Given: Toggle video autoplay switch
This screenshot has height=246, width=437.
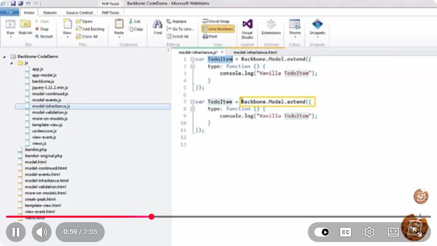Looking at the screenshot, I should [322, 232].
